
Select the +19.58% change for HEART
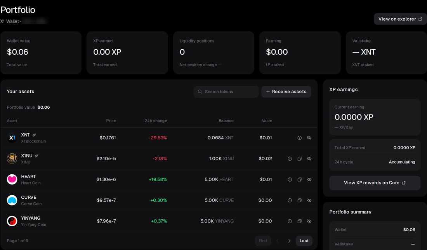pos(158,179)
